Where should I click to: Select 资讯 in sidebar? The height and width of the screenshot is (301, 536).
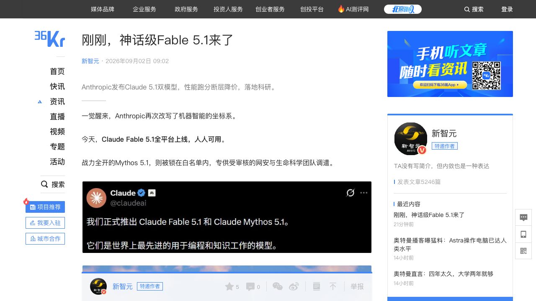[57, 102]
